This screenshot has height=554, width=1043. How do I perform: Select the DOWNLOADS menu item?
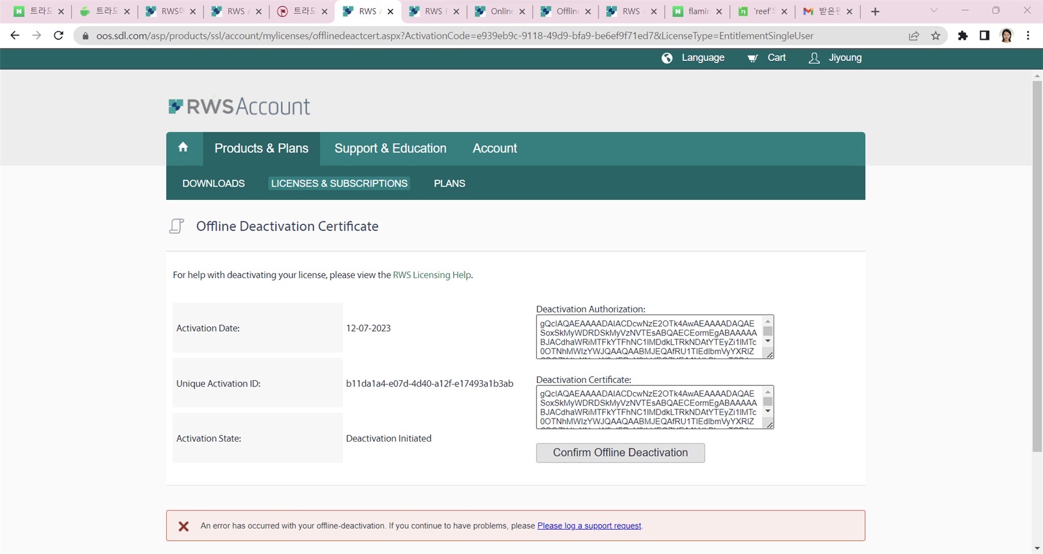pyautogui.click(x=213, y=183)
